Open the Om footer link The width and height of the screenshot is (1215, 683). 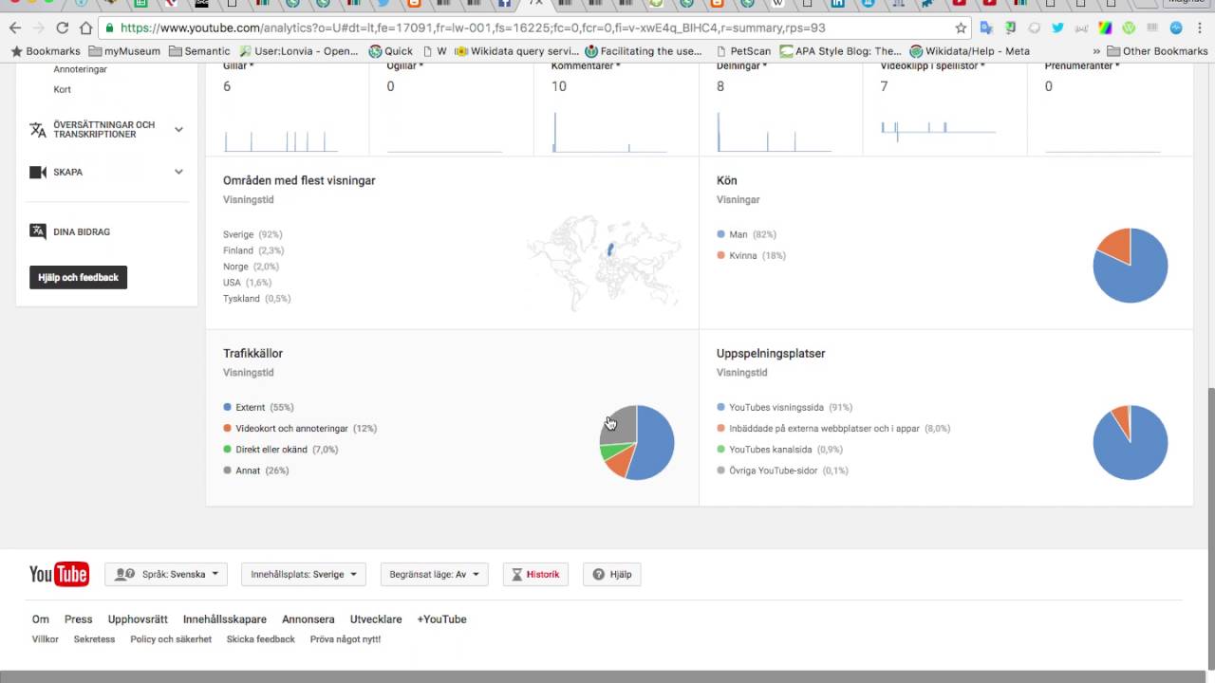(41, 619)
